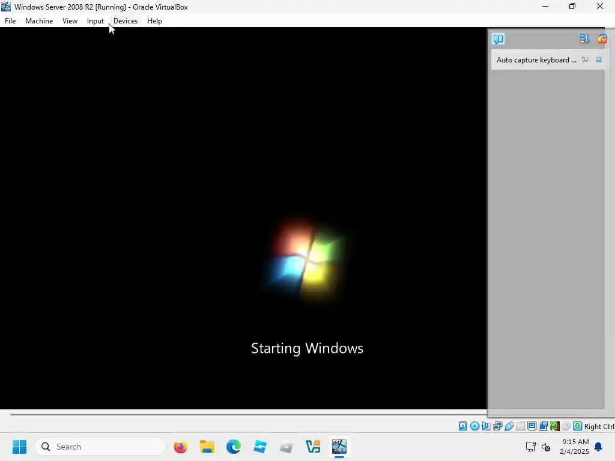
Task: Click the display settings status icon
Action: [532, 426]
